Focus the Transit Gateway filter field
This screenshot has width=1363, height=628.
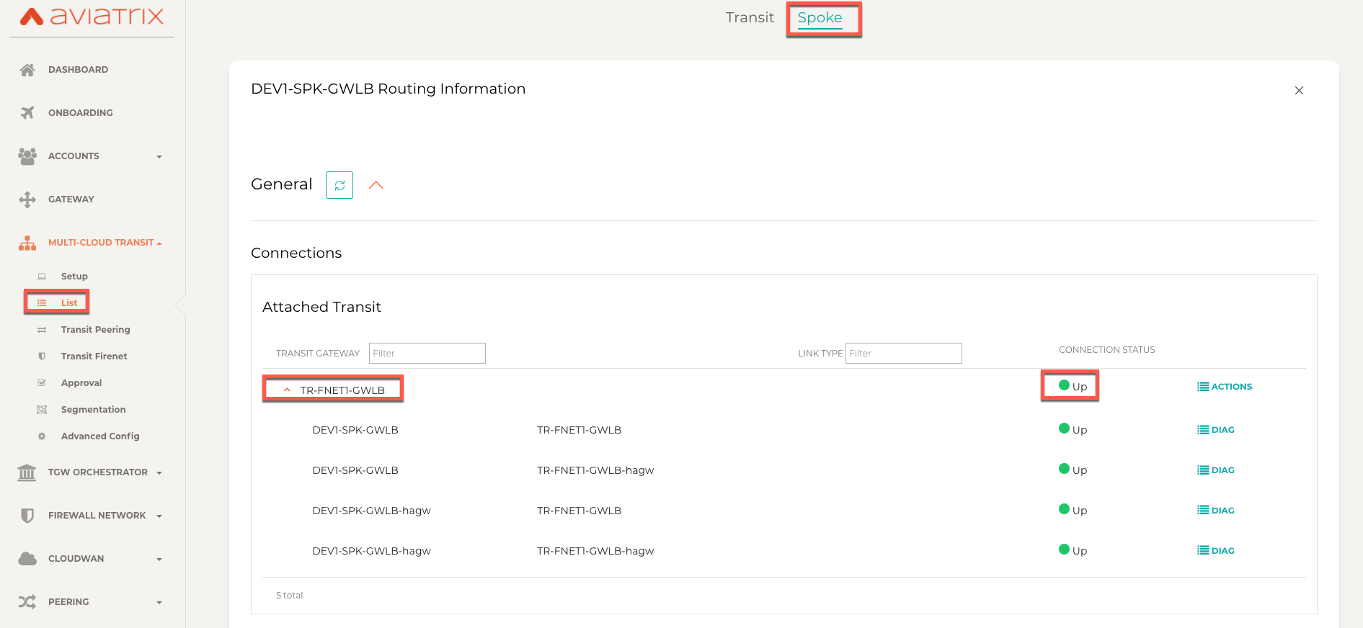click(427, 354)
